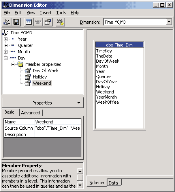Screen dimensions: 175x192
Task: Switch to the Advanced tab
Action: click(31, 113)
